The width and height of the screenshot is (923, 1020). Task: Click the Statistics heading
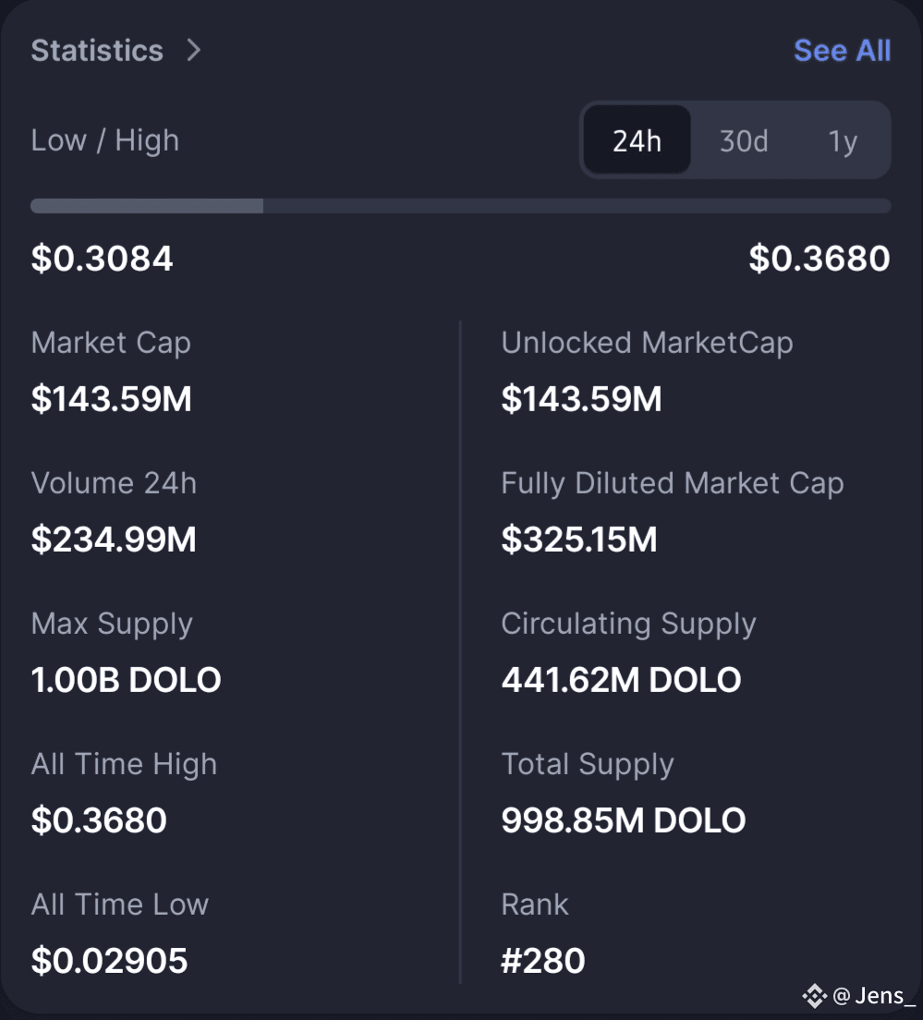pyautogui.click(x=97, y=50)
